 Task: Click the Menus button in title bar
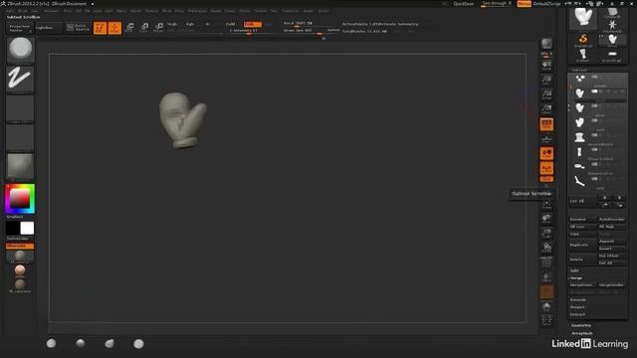click(525, 4)
